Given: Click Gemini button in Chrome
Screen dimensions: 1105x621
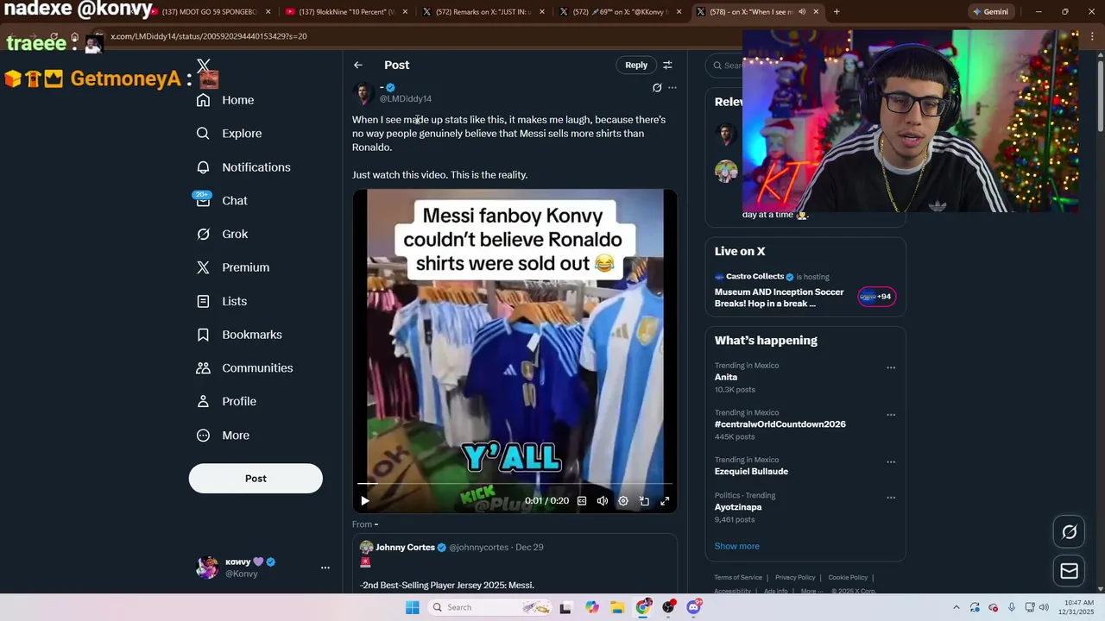Looking at the screenshot, I should pos(991,12).
